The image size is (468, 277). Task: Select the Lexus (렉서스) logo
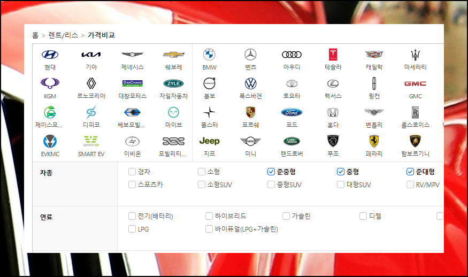[333, 83]
